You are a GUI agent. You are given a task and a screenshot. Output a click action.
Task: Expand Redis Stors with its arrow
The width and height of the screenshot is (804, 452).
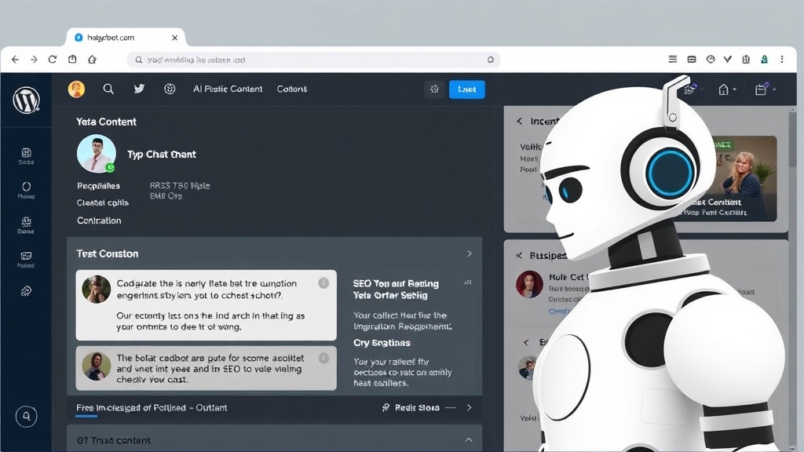coord(469,407)
